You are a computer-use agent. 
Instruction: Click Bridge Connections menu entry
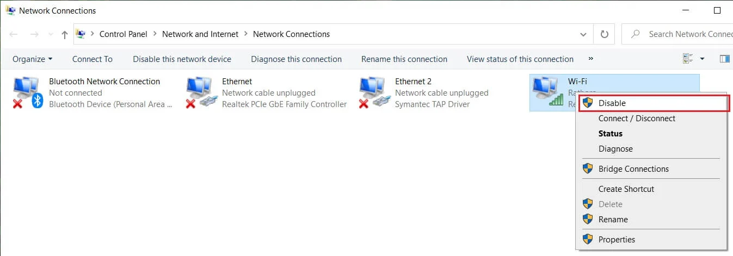tap(633, 168)
